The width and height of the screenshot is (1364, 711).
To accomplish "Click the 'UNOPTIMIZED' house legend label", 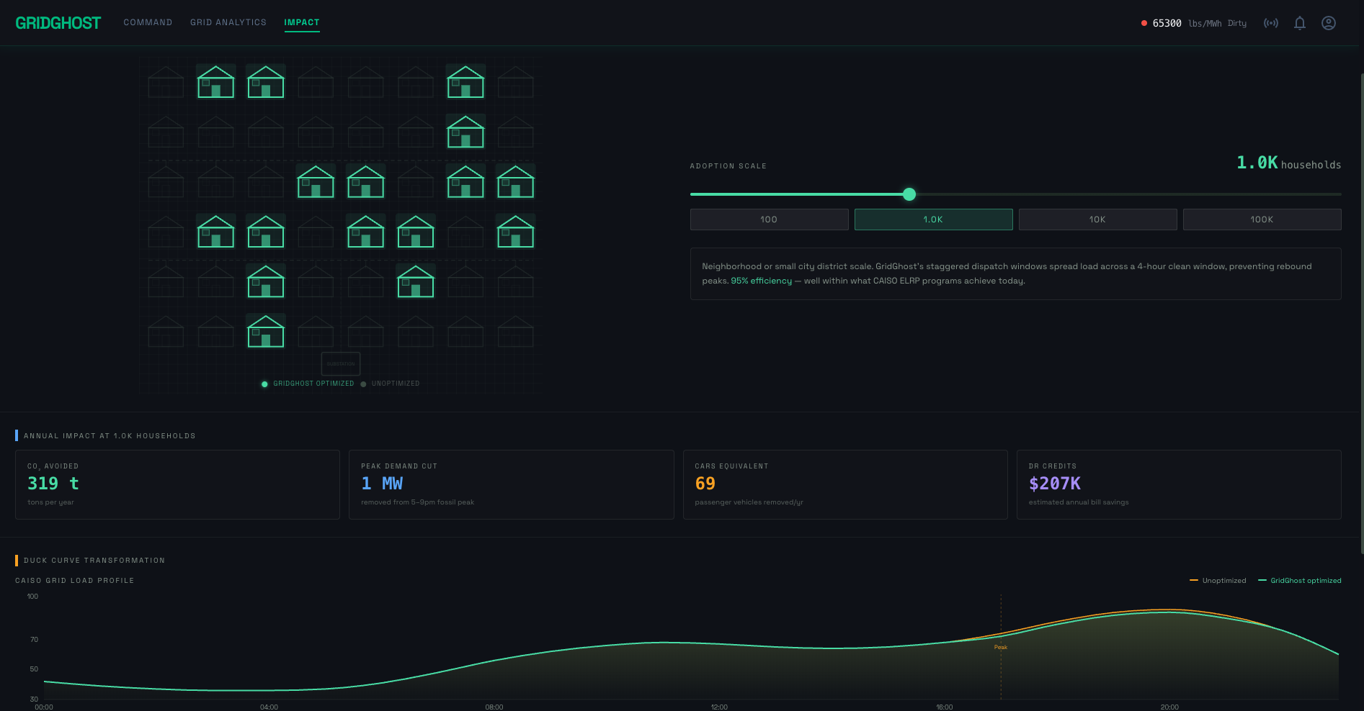I will pyautogui.click(x=396, y=384).
